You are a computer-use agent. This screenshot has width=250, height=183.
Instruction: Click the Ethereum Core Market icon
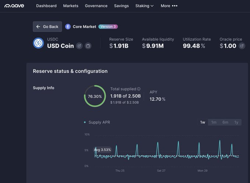click(x=68, y=26)
